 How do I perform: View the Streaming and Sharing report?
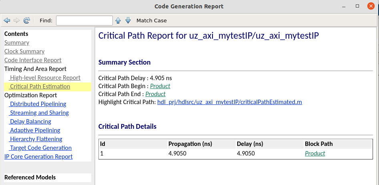click(x=39, y=113)
